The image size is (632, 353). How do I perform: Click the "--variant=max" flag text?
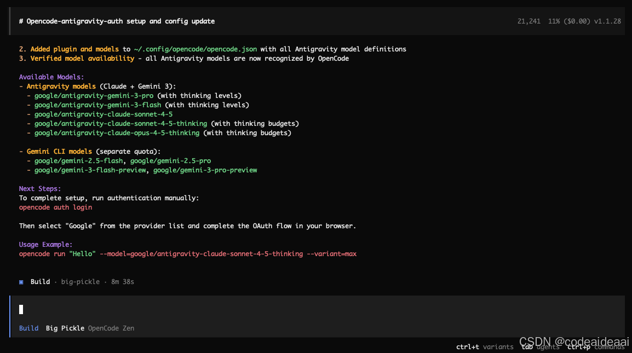[332, 254]
